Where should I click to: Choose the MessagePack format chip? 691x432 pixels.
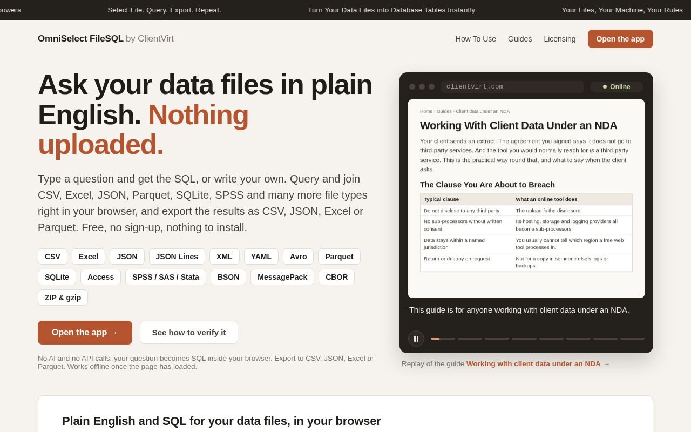click(x=282, y=277)
